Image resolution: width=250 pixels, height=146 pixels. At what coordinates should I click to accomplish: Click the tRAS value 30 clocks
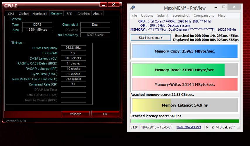73,74
